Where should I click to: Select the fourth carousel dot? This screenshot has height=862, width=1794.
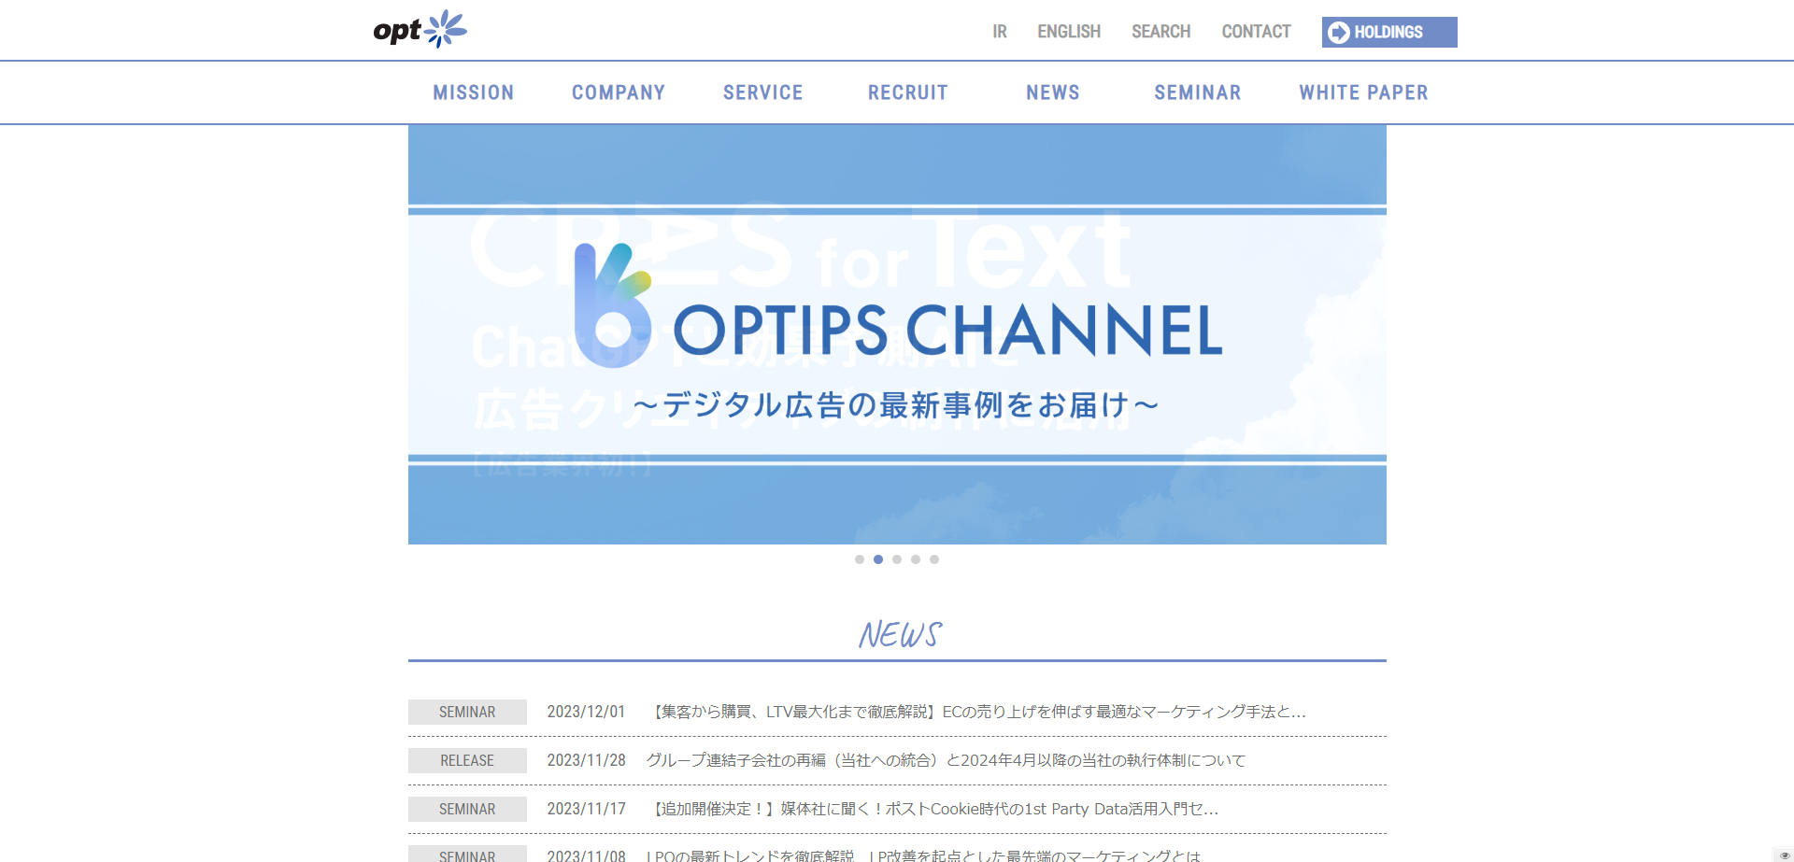pyautogui.click(x=916, y=559)
